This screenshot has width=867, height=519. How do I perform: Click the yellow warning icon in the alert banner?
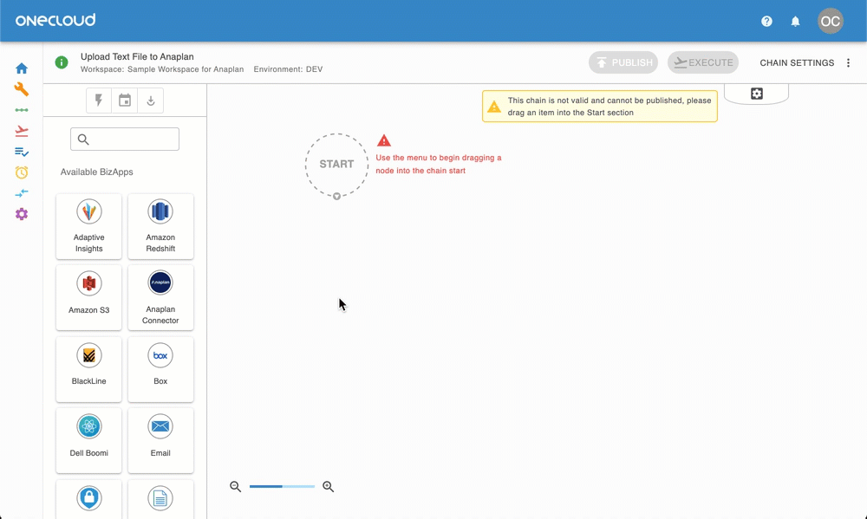494,106
